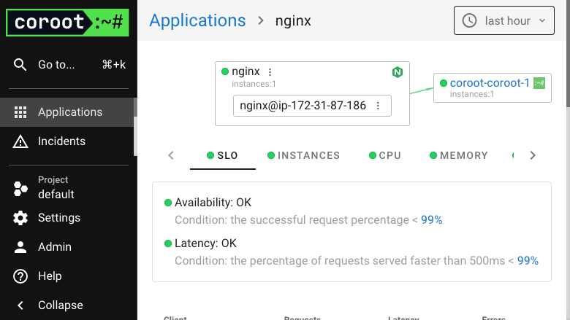This screenshot has height=320, width=570.
Task: Show next tabs with right chevron
Action: [x=533, y=155]
